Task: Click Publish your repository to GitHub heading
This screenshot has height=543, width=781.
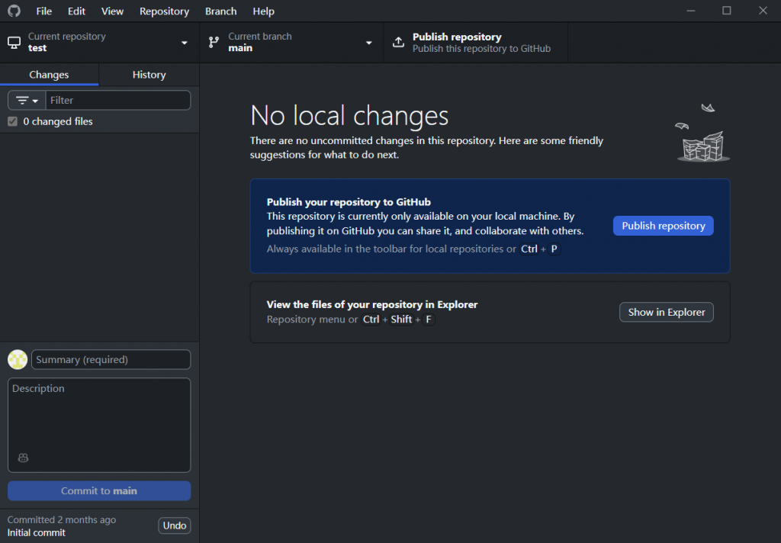Action: point(349,202)
